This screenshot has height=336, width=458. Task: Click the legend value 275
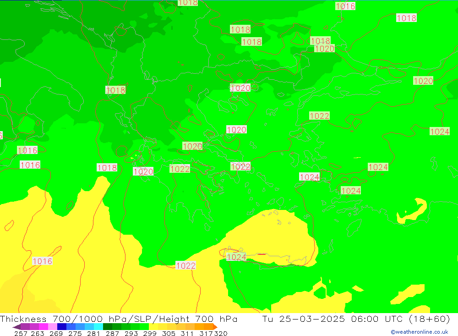75,333
